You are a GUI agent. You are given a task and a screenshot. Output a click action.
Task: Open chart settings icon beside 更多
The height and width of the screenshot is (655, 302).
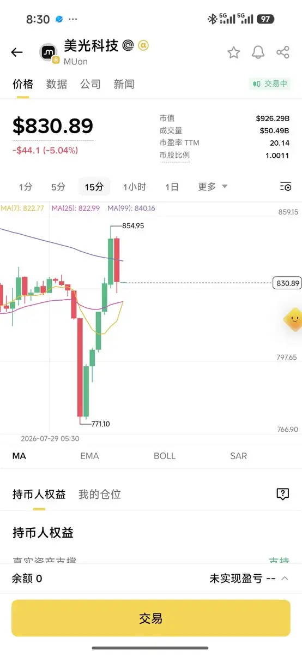(285, 187)
